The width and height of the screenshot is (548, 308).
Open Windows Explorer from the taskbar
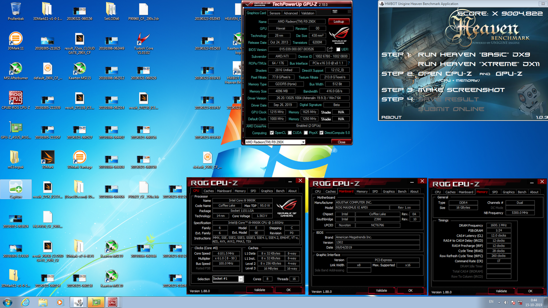(x=43, y=302)
